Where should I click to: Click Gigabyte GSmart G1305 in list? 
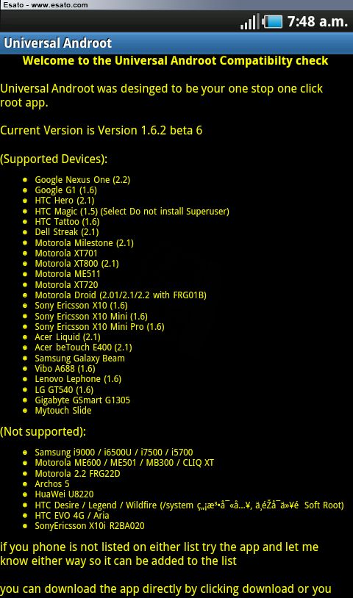tap(82, 400)
